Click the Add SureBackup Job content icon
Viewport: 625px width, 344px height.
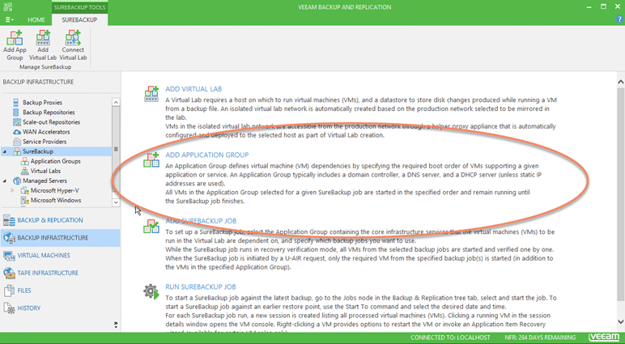[151, 226]
